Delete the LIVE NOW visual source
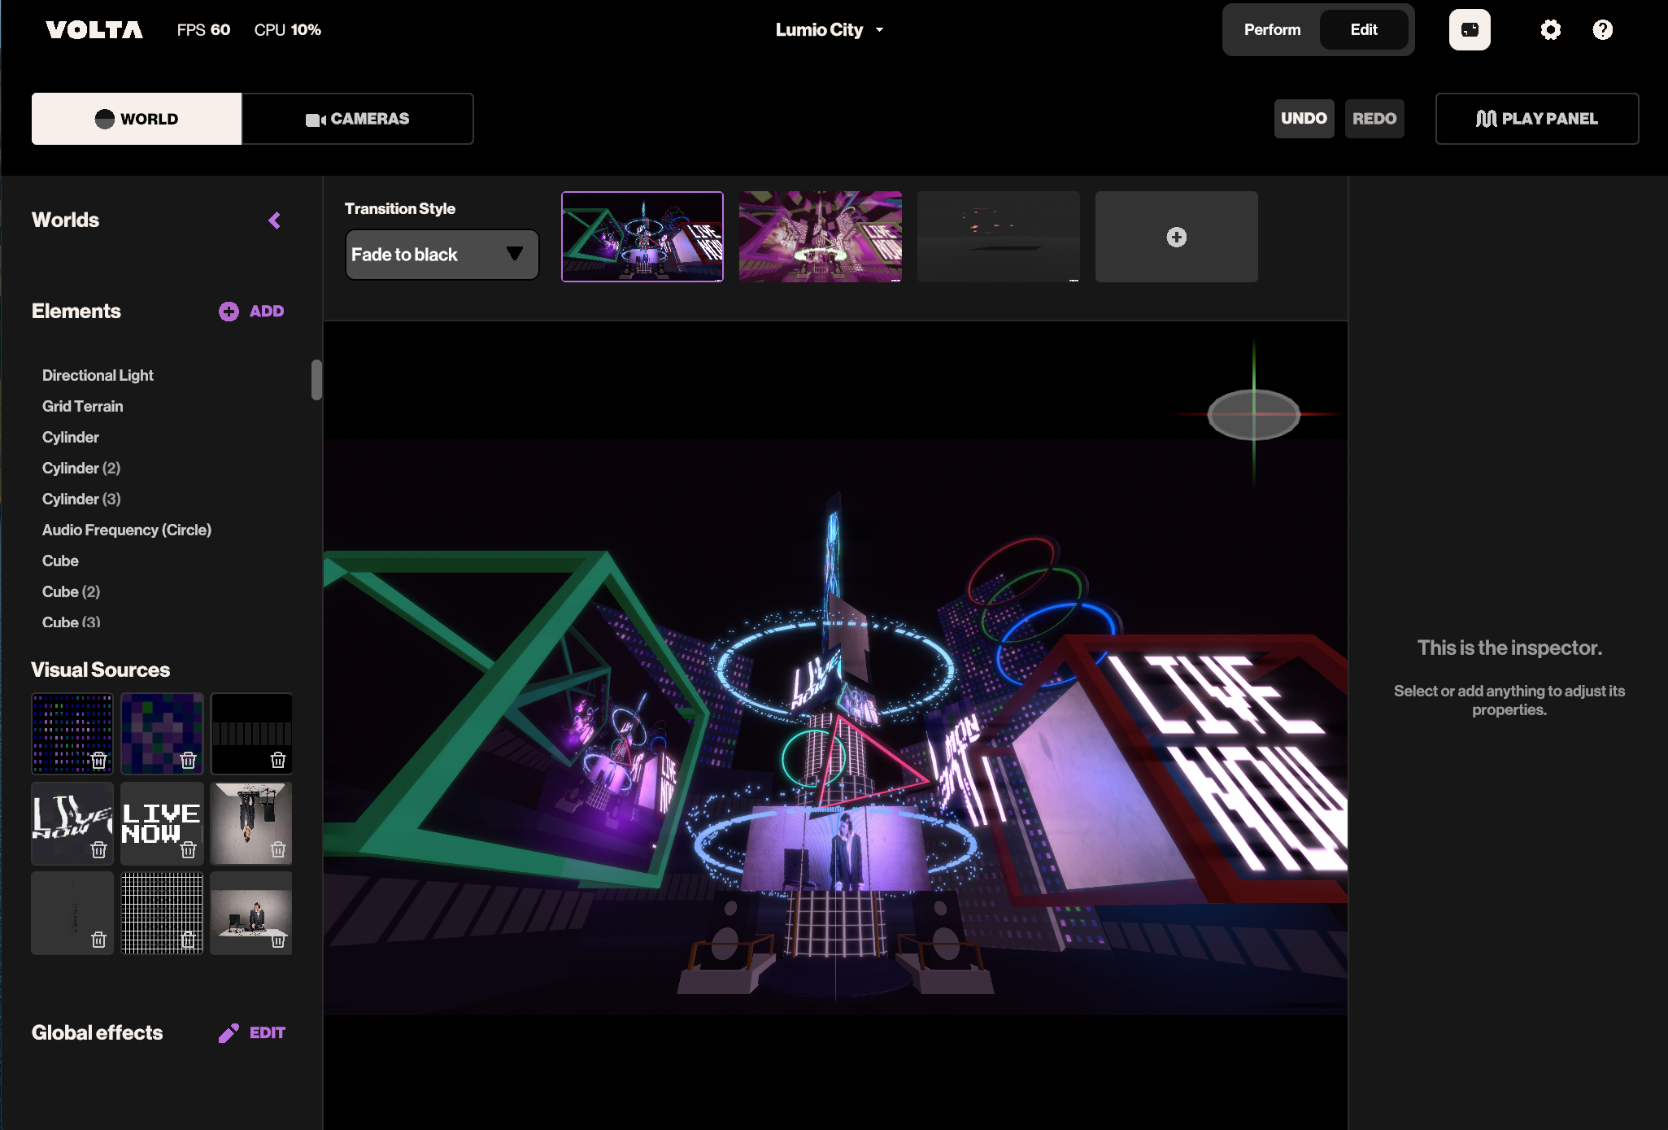The height and width of the screenshot is (1130, 1668). pos(189,850)
